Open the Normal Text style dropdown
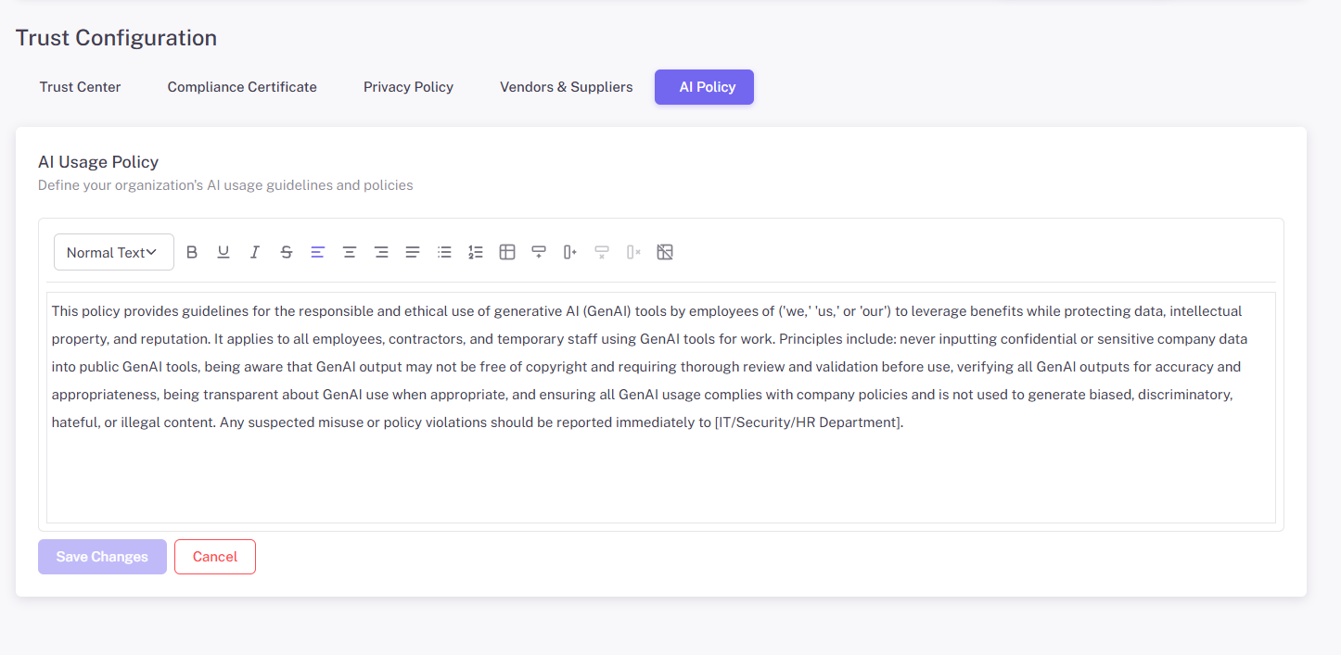This screenshot has width=1341, height=655. point(113,252)
